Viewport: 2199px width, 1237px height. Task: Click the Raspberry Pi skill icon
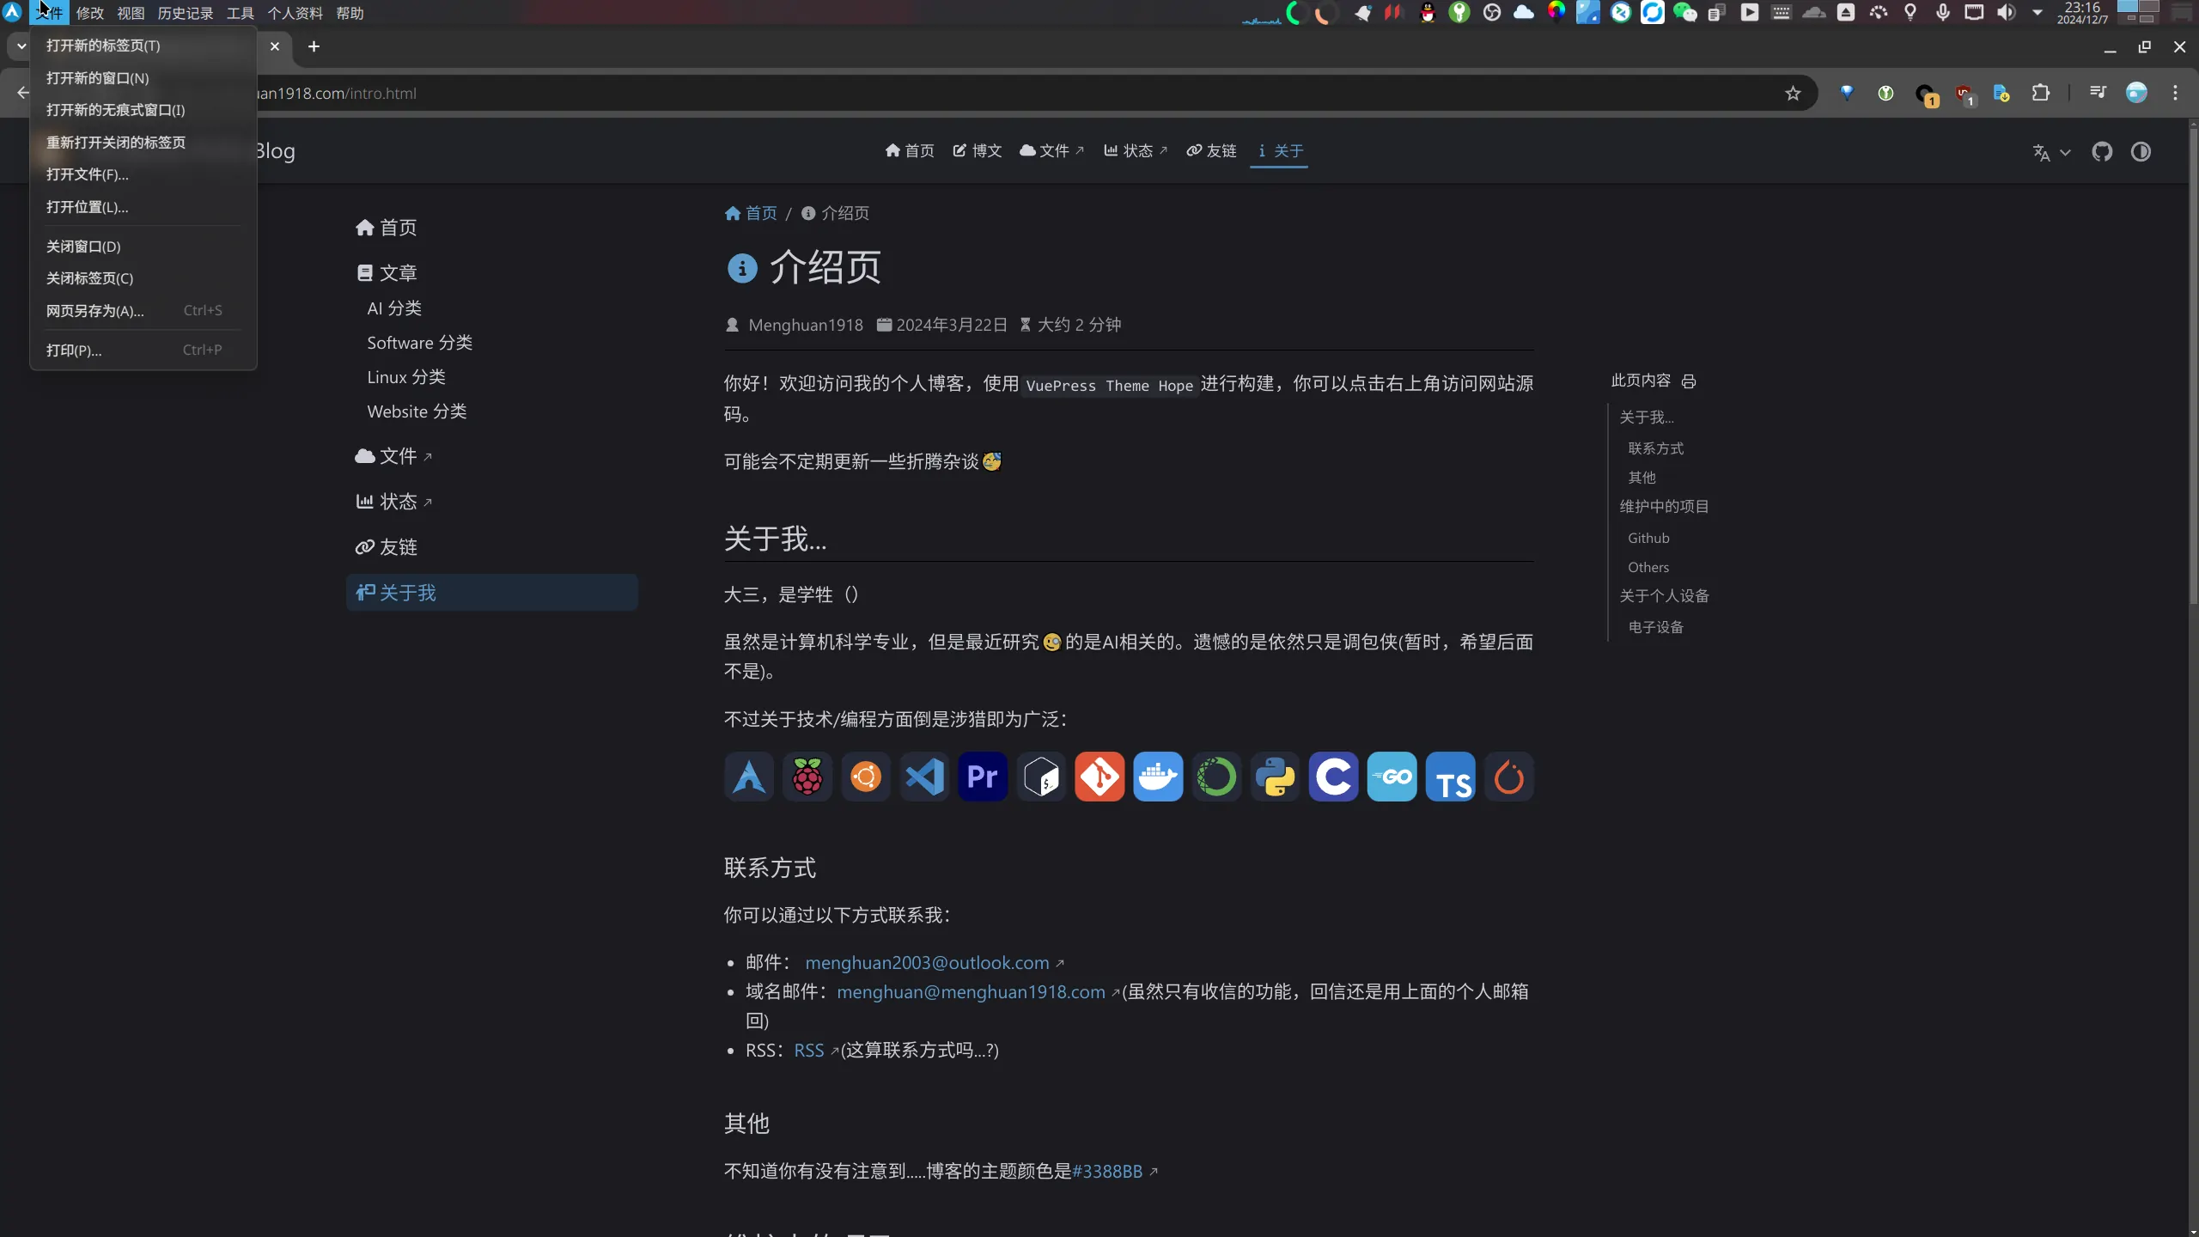[x=807, y=777]
